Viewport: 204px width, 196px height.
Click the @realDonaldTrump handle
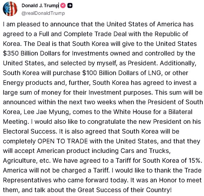coord(42,13)
